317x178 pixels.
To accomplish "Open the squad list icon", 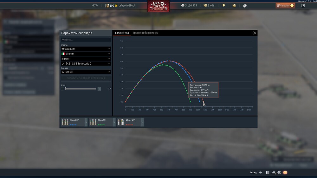I will [x=268, y=173].
